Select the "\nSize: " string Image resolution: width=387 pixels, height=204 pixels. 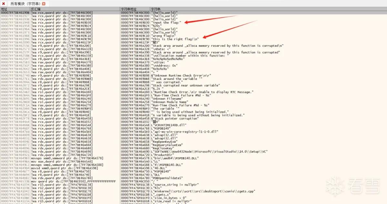tap(159, 62)
